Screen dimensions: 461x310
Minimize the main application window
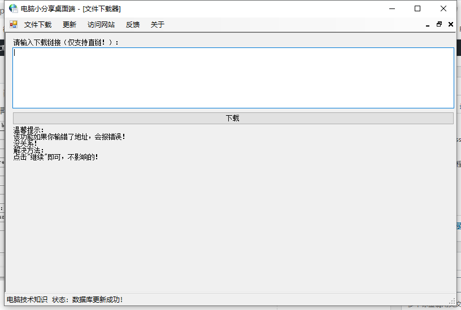[392, 8]
